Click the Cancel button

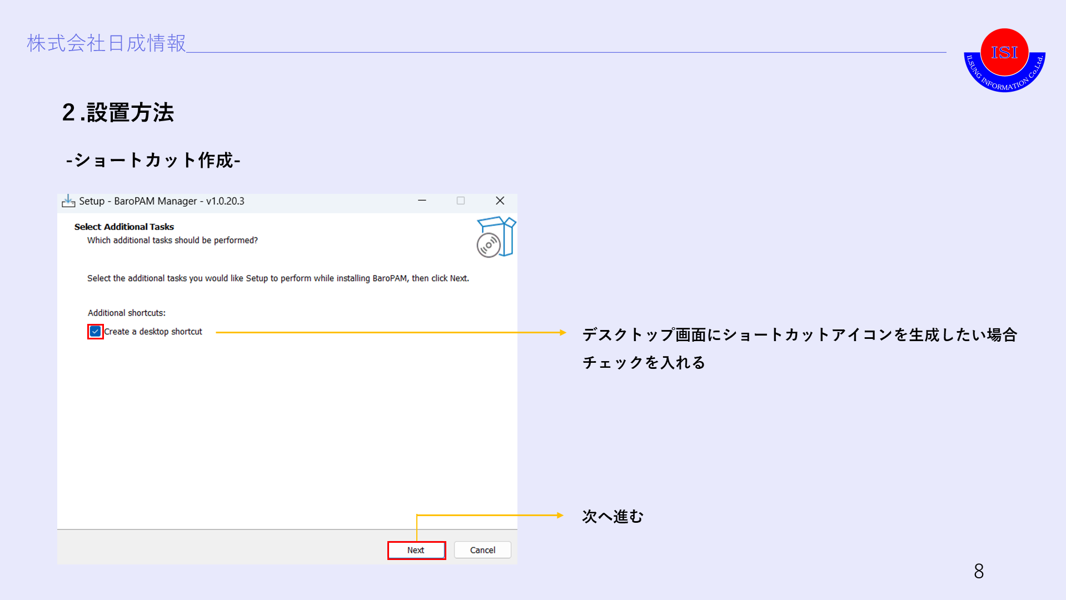[482, 550]
